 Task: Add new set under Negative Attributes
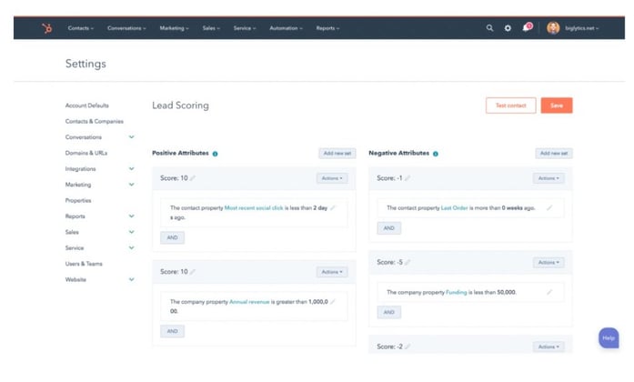click(x=554, y=153)
